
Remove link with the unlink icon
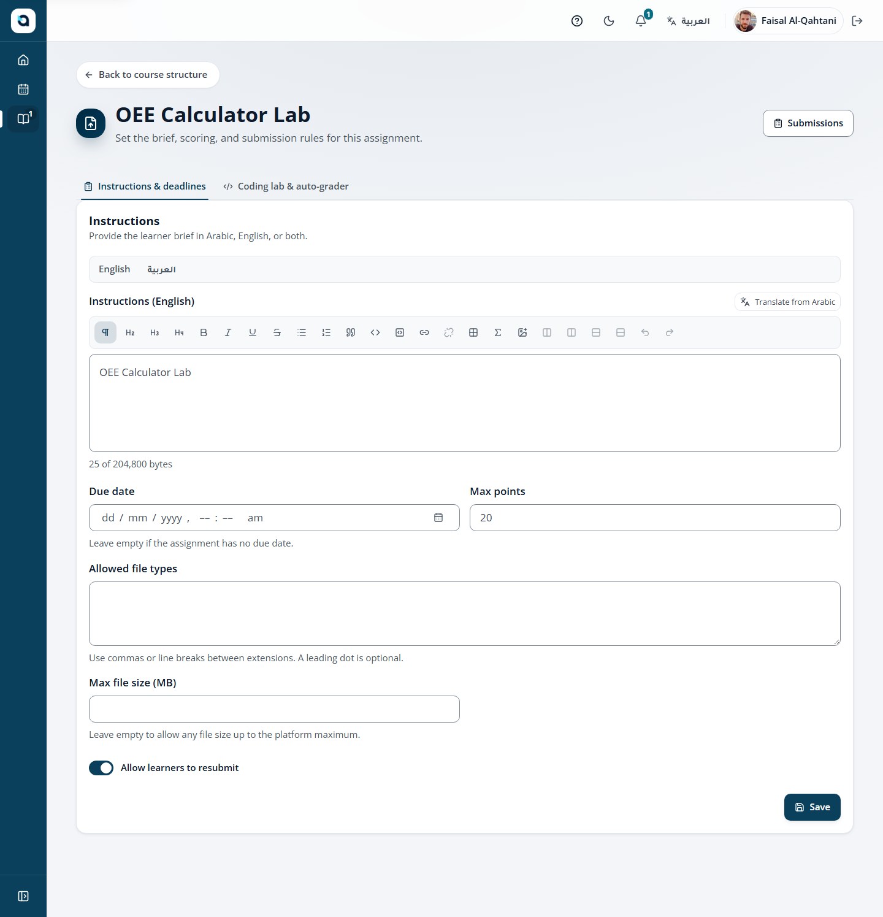(449, 332)
